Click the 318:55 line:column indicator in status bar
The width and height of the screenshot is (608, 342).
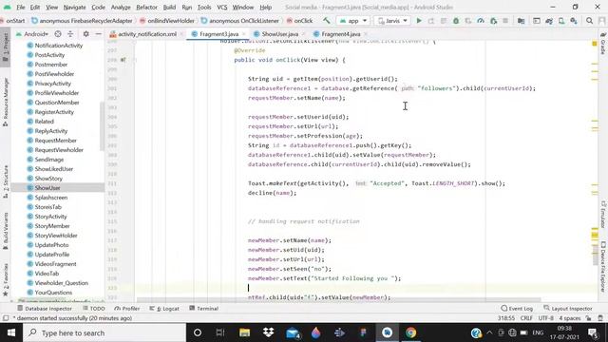pyautogui.click(x=506, y=318)
